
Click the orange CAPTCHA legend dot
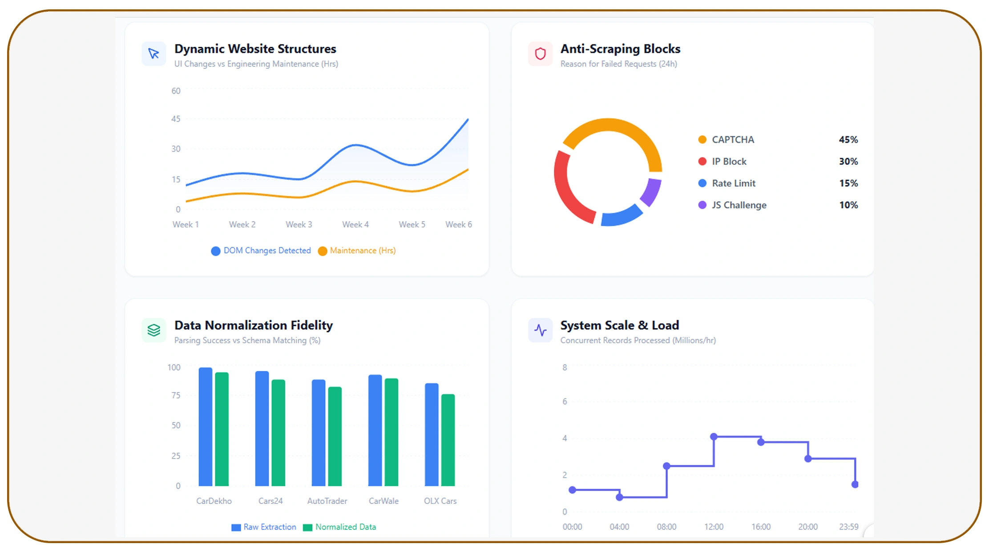tap(703, 139)
